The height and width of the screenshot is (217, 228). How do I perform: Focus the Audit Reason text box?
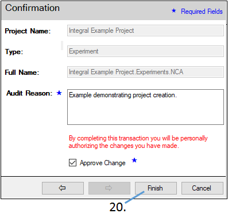(145, 107)
